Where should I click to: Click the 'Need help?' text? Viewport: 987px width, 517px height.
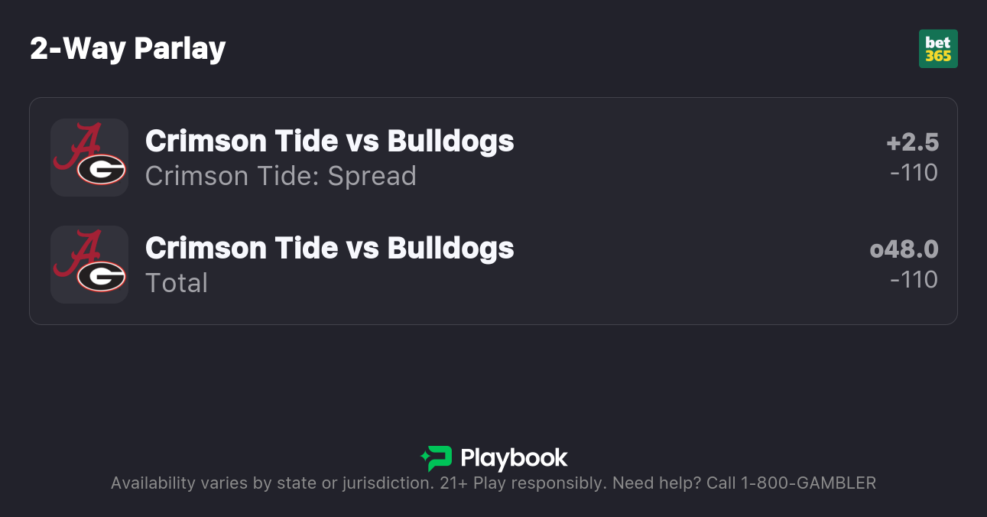(x=657, y=483)
